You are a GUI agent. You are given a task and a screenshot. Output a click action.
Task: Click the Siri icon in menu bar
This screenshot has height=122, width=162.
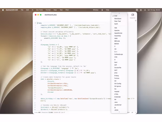(x=145, y=10)
